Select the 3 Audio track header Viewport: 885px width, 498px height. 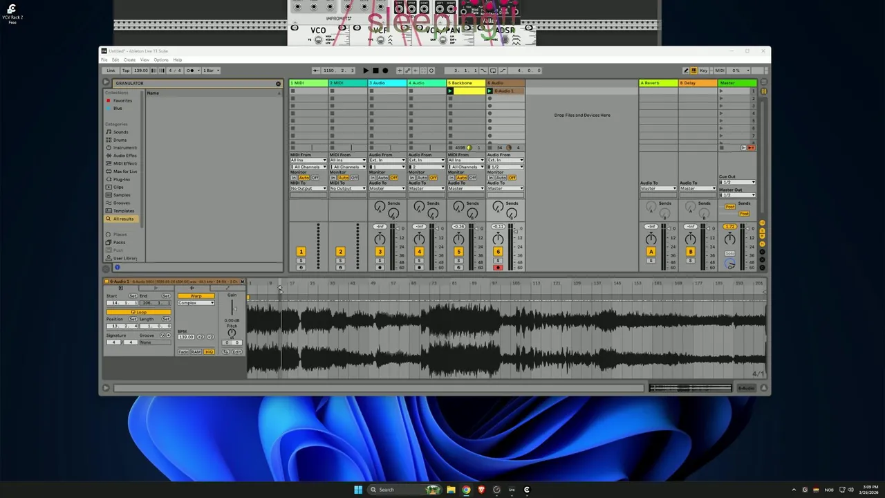point(387,83)
